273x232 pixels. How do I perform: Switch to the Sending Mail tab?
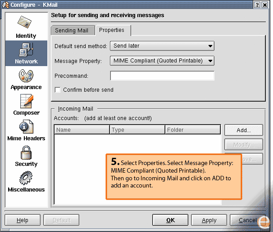point(72,31)
